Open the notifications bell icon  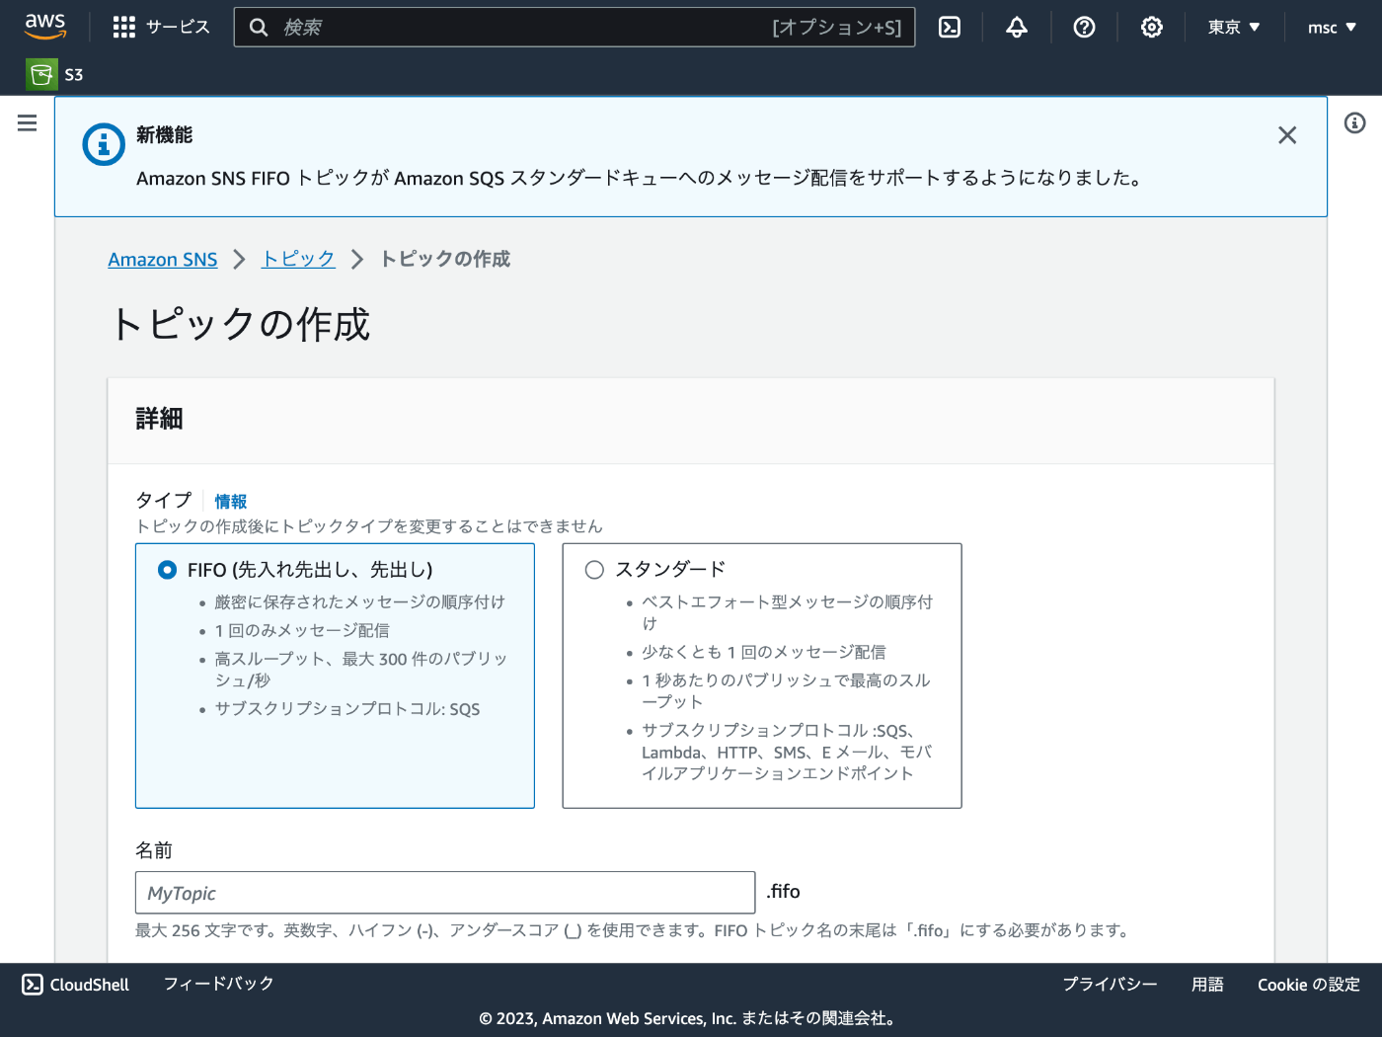[1017, 28]
